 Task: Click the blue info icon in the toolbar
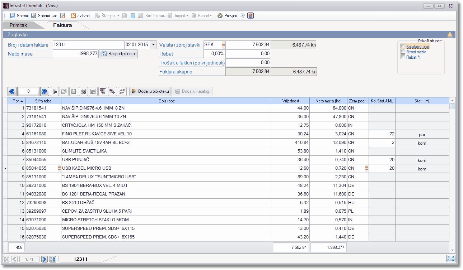pos(242,16)
